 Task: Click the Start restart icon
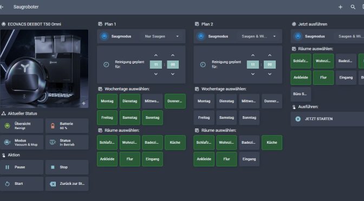8,184
